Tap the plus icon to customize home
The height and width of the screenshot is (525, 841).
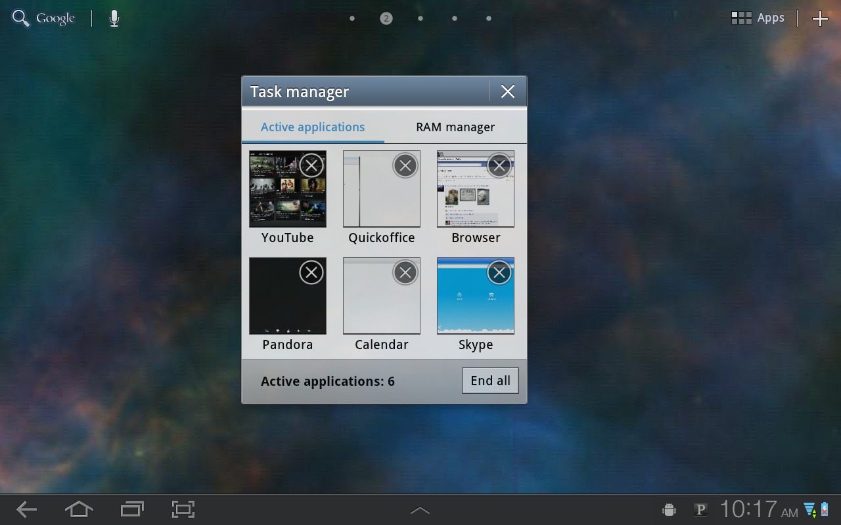point(820,18)
